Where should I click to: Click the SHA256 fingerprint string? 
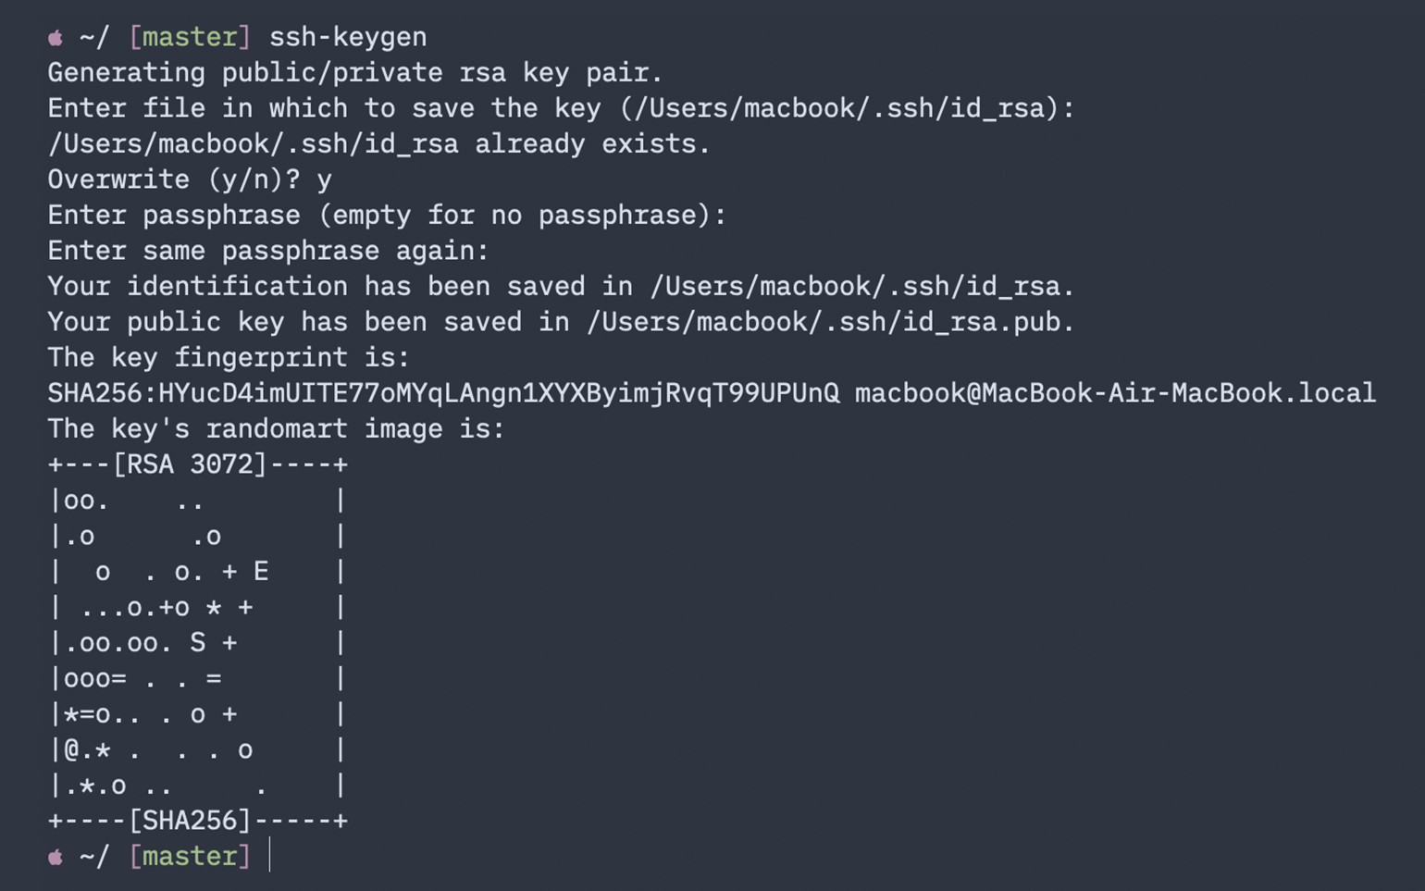click(x=443, y=393)
